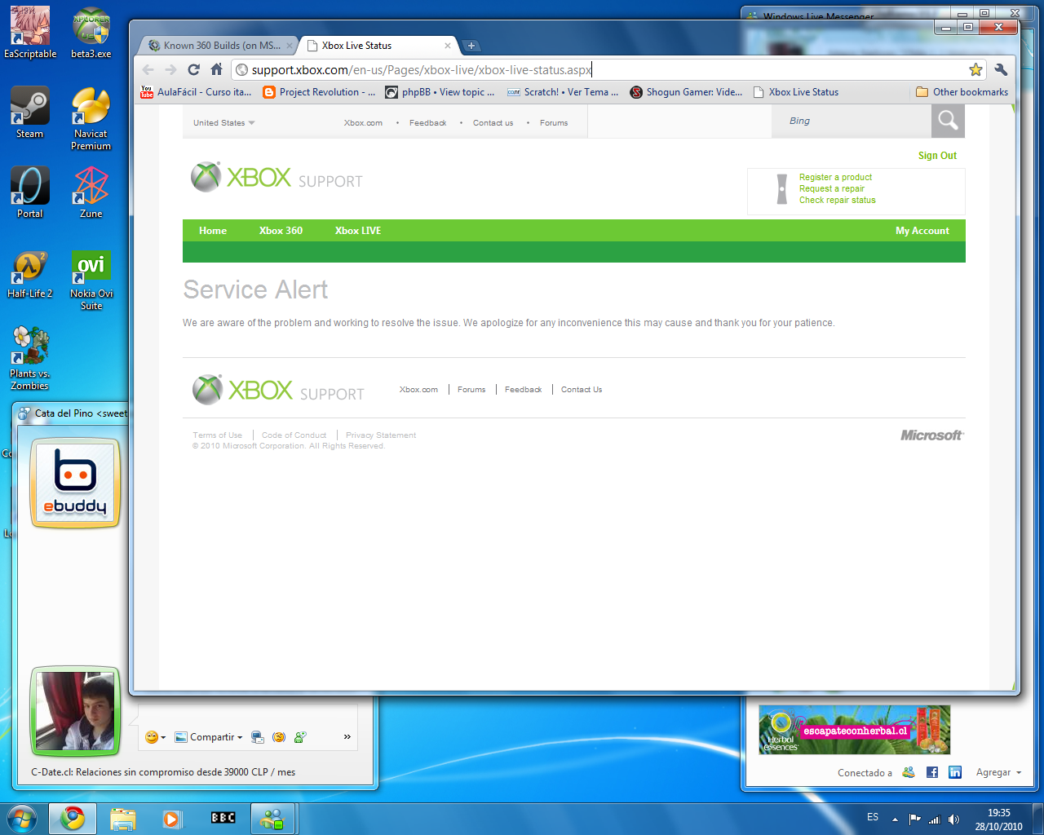Expand the emoticon picker dropdown in chat
Screen dimensions: 1044x835
(x=155, y=737)
